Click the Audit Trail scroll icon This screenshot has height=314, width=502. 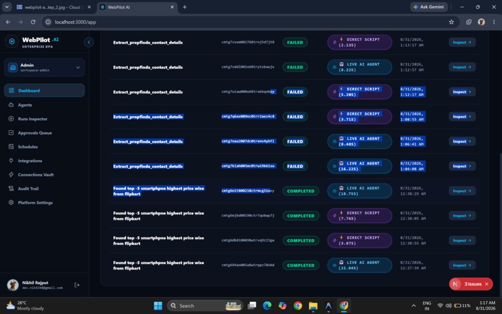click(11, 188)
